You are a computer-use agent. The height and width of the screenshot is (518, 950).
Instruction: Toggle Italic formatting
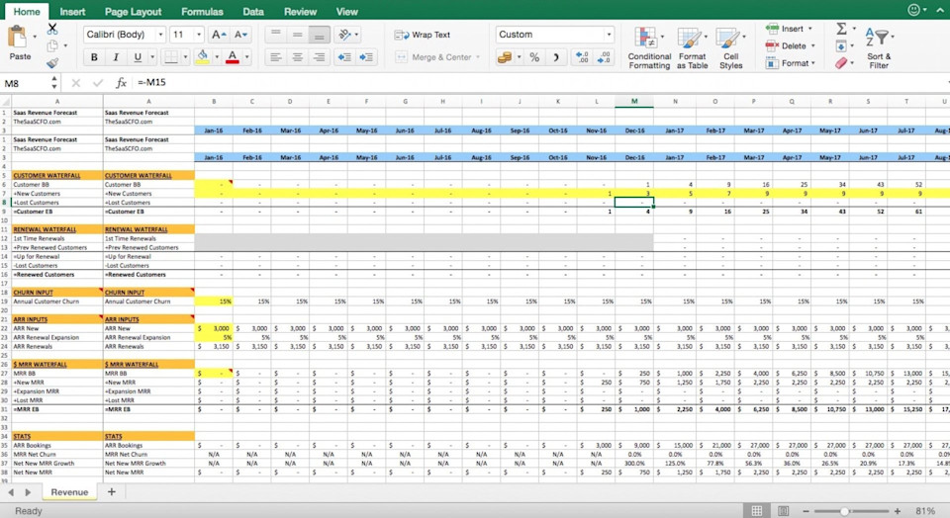(x=116, y=57)
